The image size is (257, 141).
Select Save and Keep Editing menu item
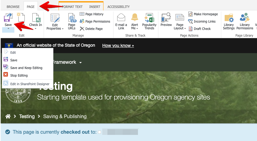point(27,68)
